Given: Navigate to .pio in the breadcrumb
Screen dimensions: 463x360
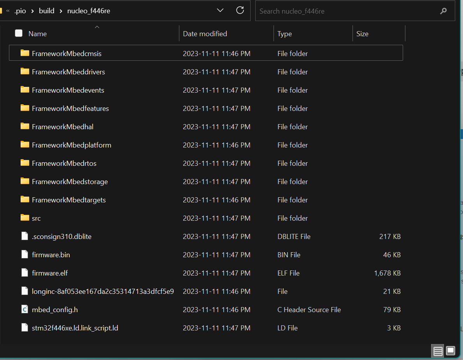Looking at the screenshot, I should pos(20,11).
